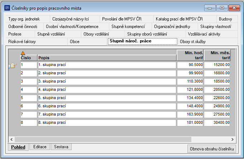Switch to Skupiny vlastností tab
The width and height of the screenshot is (244, 159).
pyautogui.click(x=218, y=27)
